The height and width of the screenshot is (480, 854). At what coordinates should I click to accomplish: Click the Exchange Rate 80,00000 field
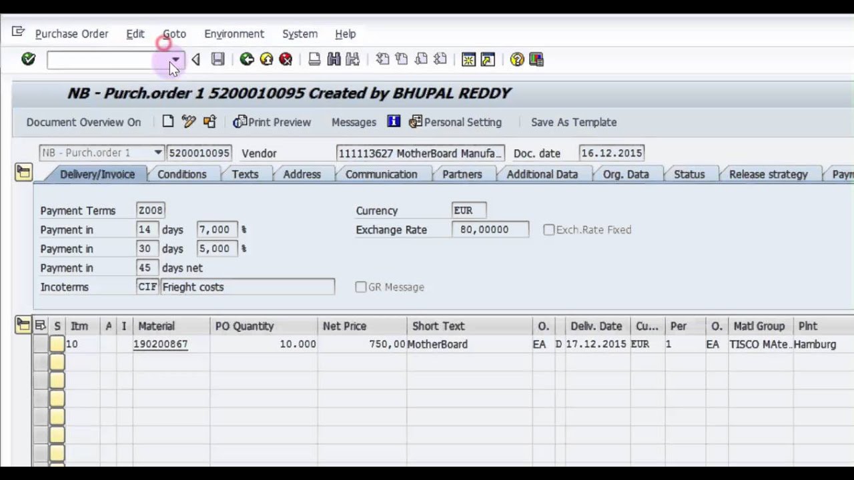tap(490, 229)
